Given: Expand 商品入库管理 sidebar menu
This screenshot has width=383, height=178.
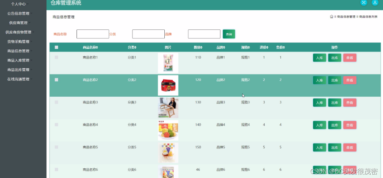Looking at the screenshot, I should [20, 60].
